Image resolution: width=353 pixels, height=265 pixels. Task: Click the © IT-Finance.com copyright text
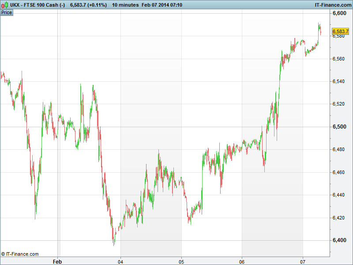click(x=20, y=254)
